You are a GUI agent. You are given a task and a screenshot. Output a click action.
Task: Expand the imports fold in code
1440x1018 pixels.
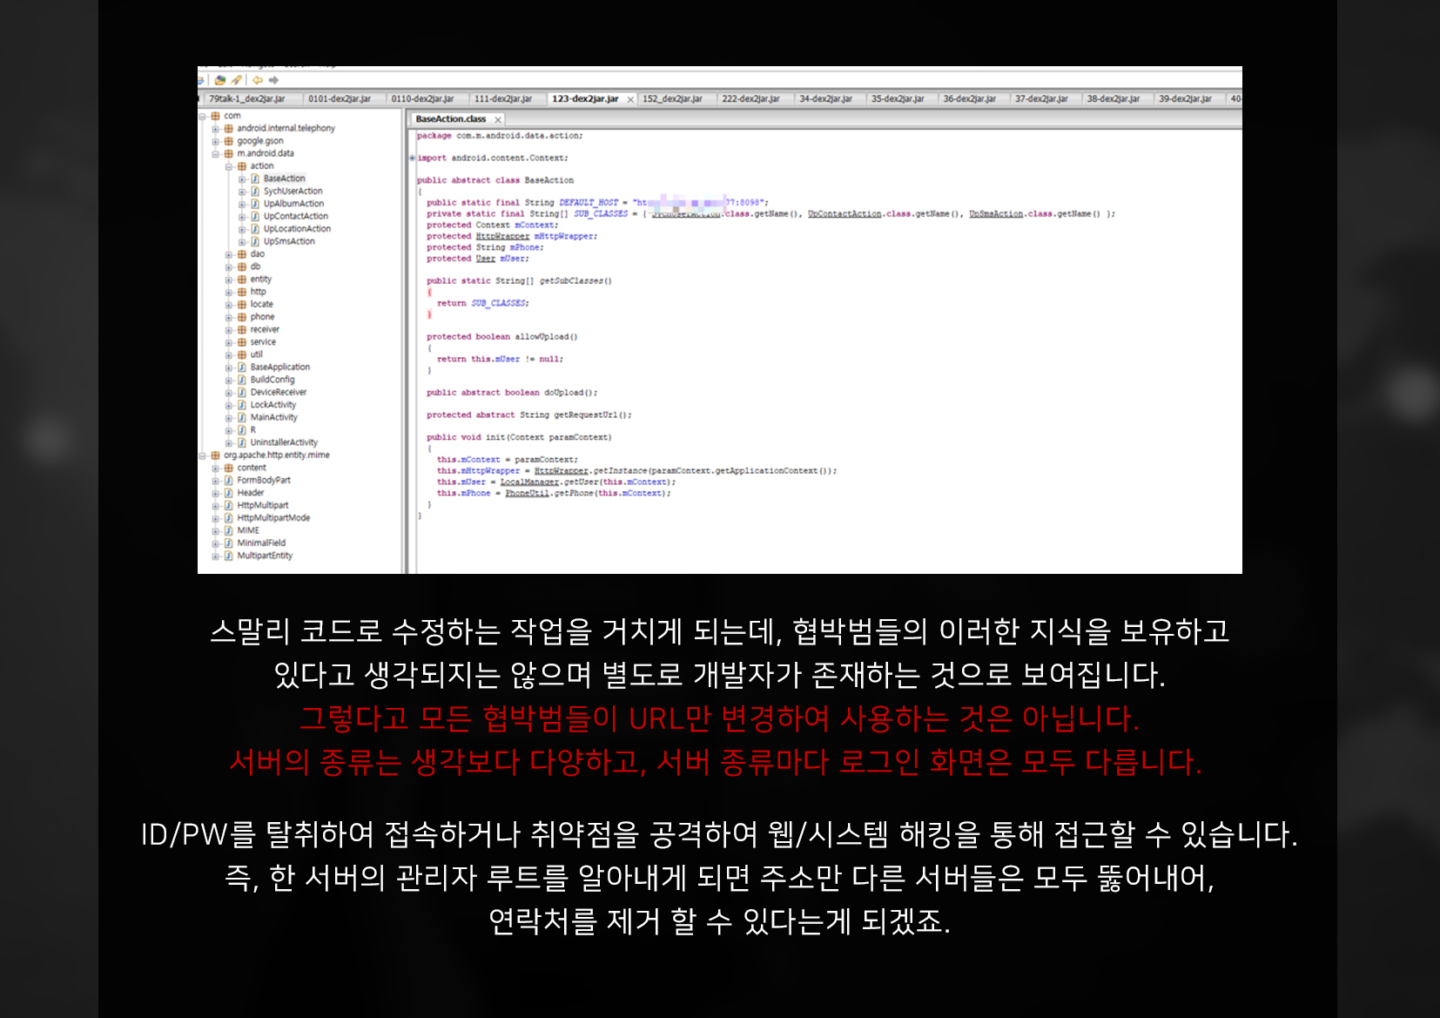413,158
